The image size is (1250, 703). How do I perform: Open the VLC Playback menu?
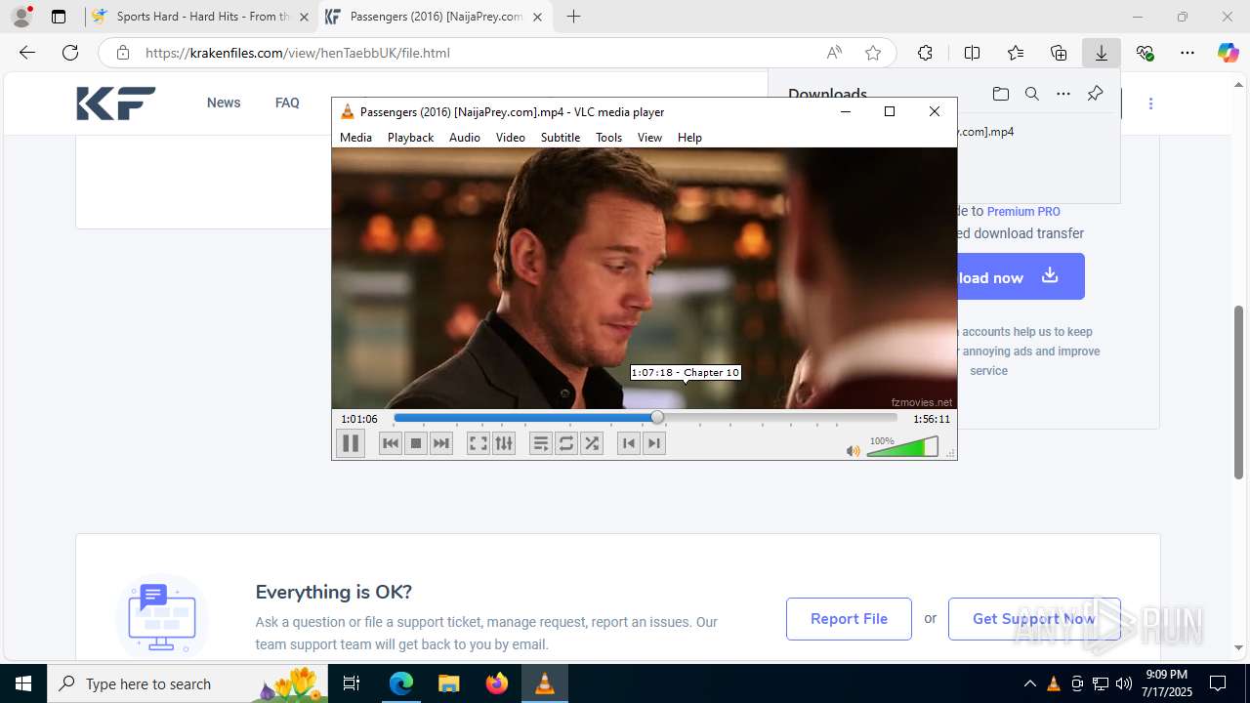pyautogui.click(x=410, y=138)
